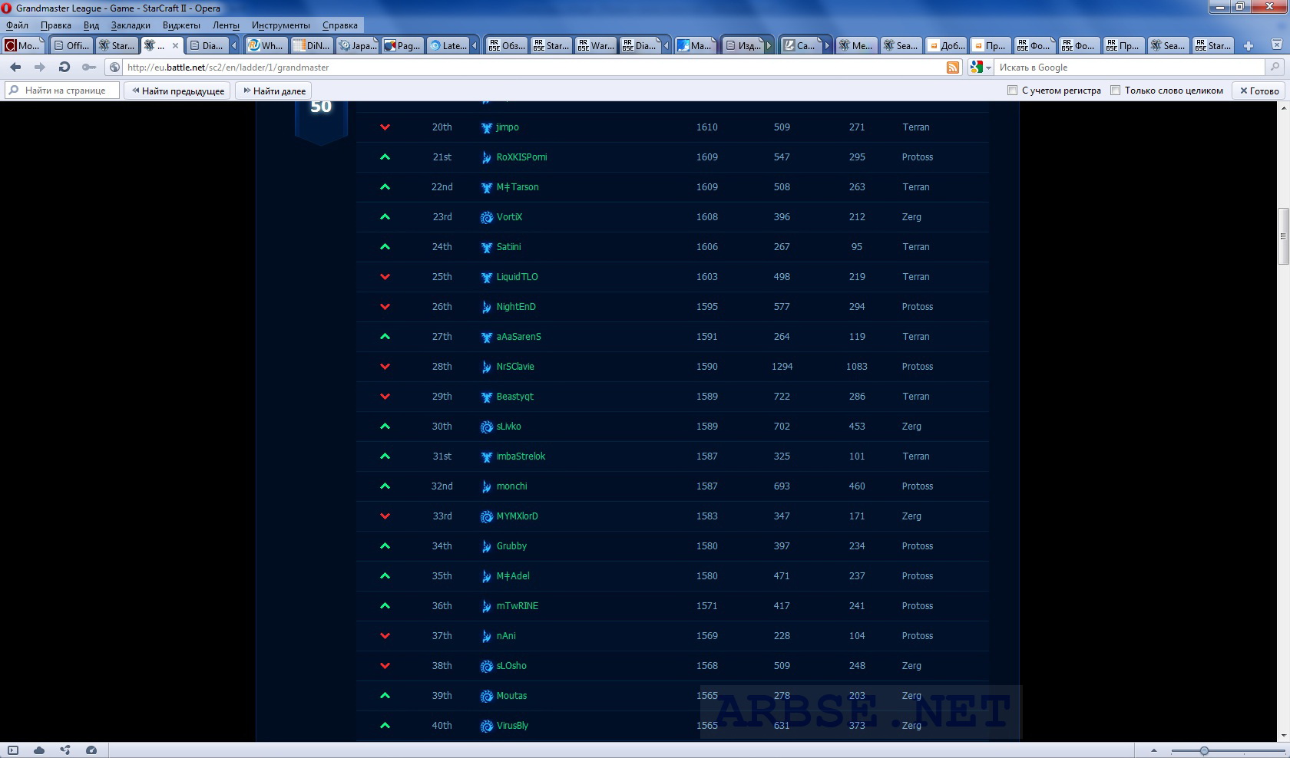Viewport: 1290px width, 758px height.
Task: Click the scrollbar down arrow
Action: pos(1283,736)
